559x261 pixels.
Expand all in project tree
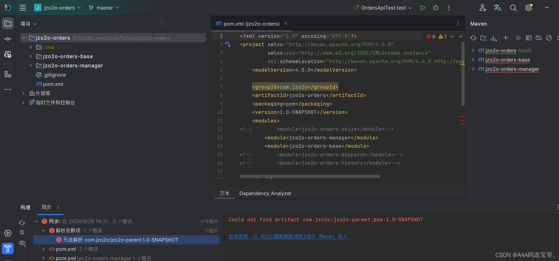(x=172, y=23)
